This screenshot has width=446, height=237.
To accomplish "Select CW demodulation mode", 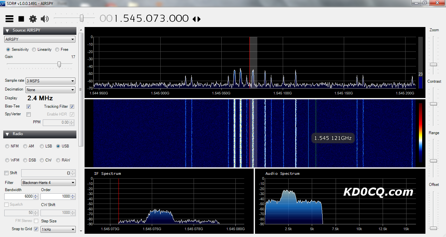I will coord(42,160).
